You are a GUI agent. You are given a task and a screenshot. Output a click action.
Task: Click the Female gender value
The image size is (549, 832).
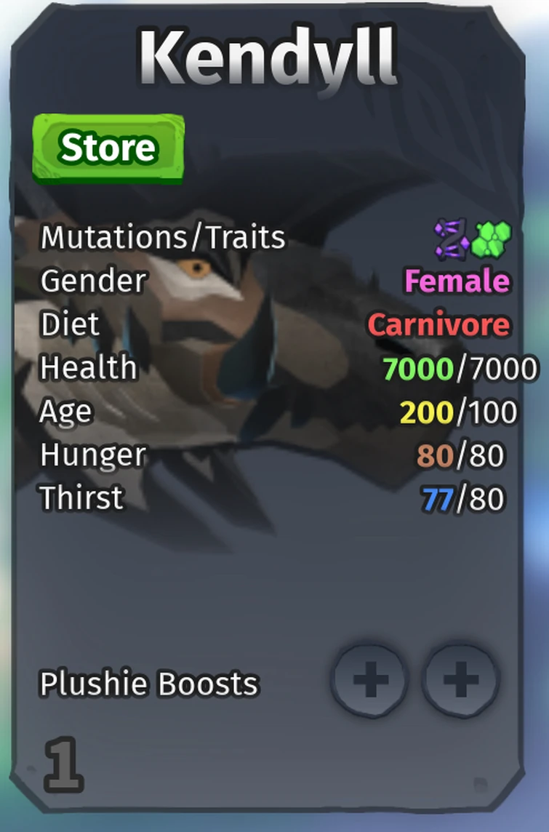(457, 281)
